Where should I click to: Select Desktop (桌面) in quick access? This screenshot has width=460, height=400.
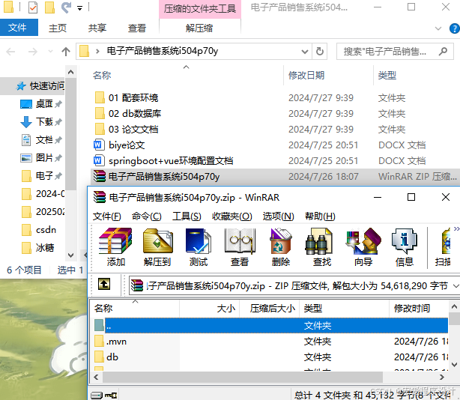tap(40, 104)
